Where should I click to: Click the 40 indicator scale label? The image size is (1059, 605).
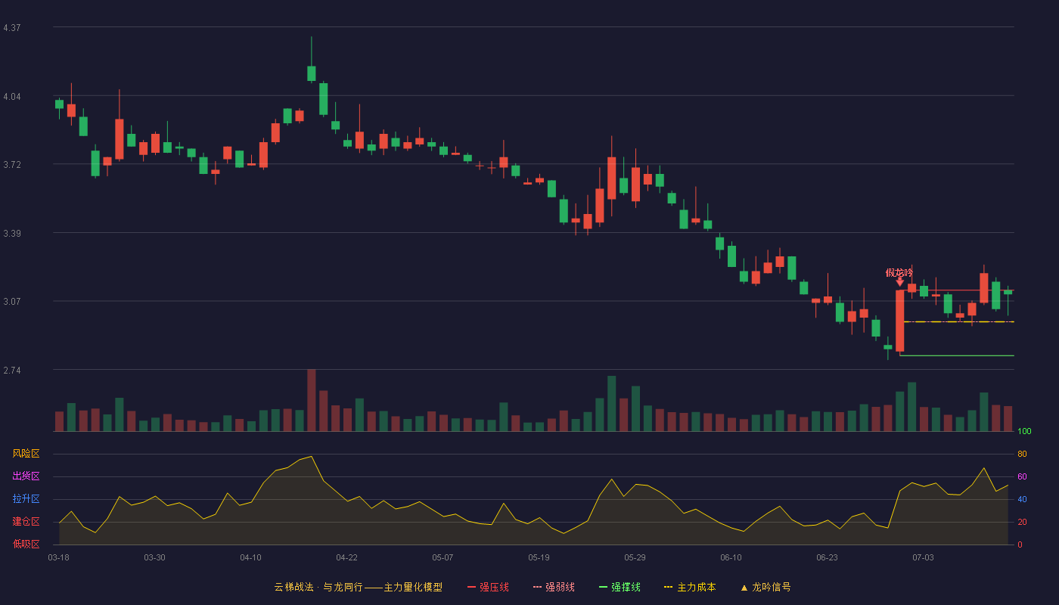pos(1022,500)
